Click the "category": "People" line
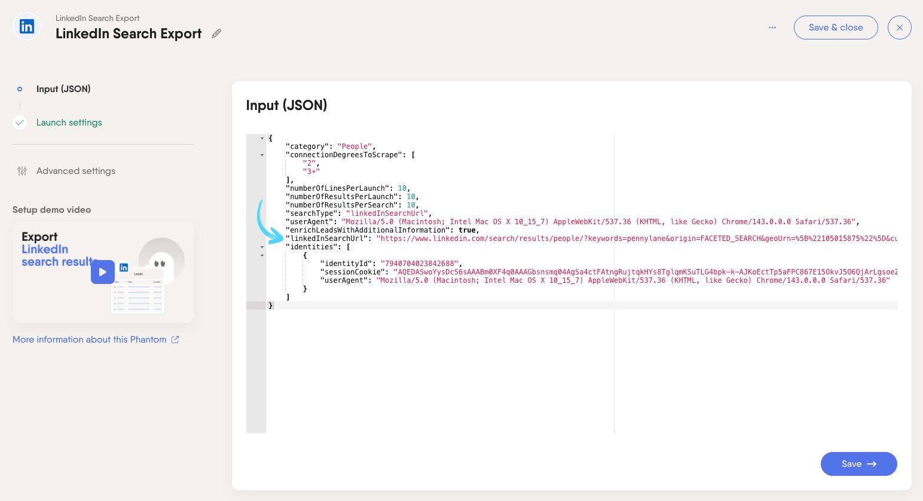 click(331, 146)
